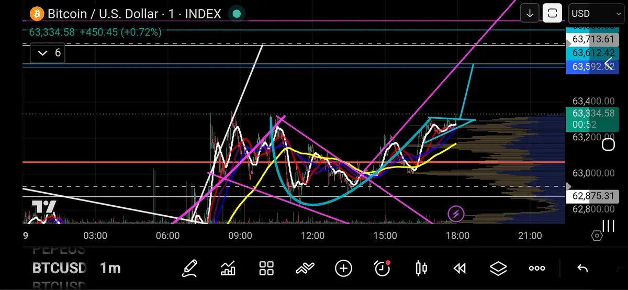This screenshot has width=628, height=290.
Task: Tap the TradingView logo on chart
Action: point(43,207)
